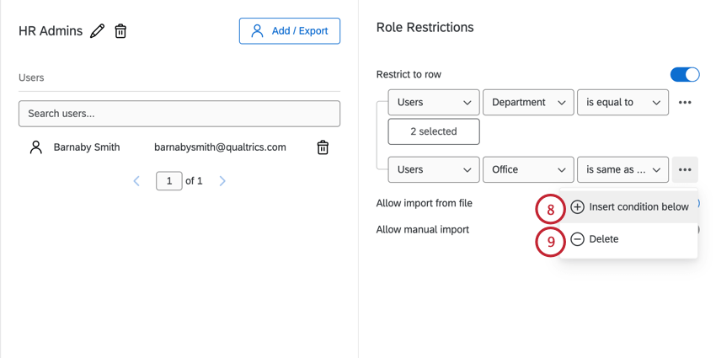Screen dimensions: 716x358
Task: Open three-dot menu on Office condition row
Action: pos(685,169)
